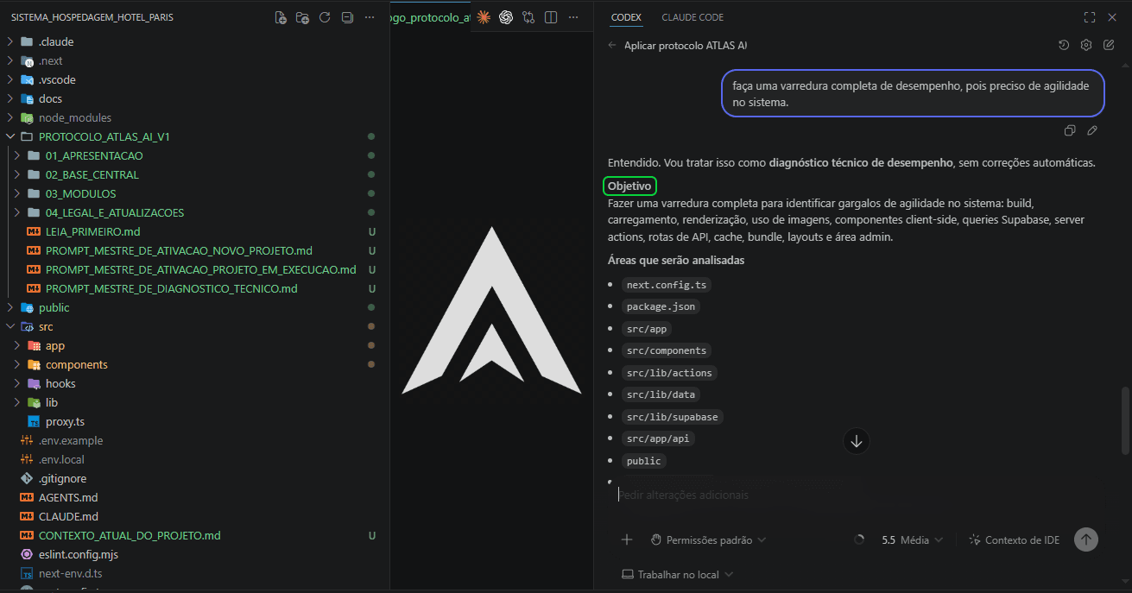Image resolution: width=1132 pixels, height=593 pixels.
Task: Open the 5.5 Média model dropdown
Action: click(x=912, y=539)
